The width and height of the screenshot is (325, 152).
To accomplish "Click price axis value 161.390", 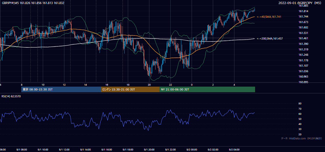I will tap(303, 44).
